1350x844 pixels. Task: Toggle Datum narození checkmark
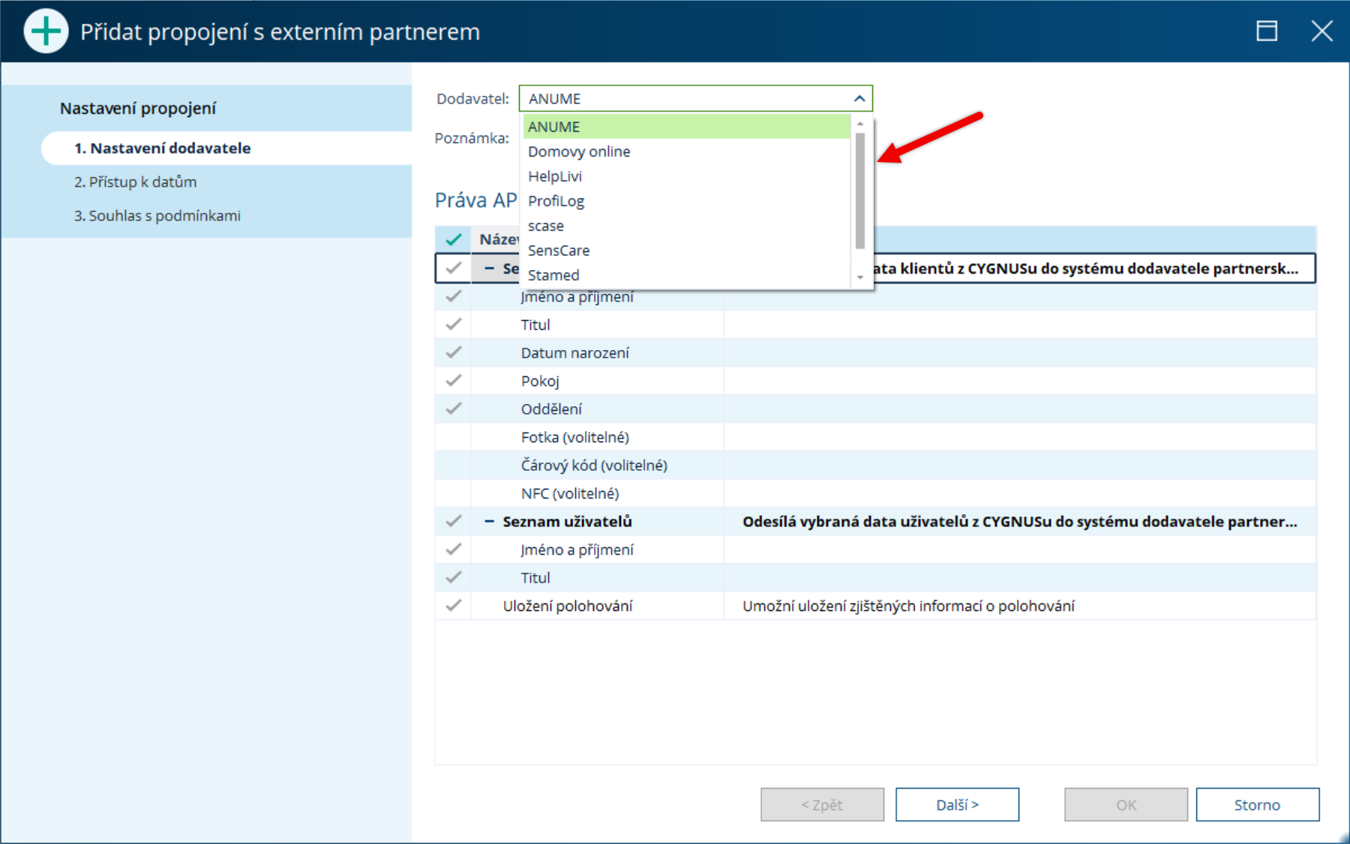point(453,352)
